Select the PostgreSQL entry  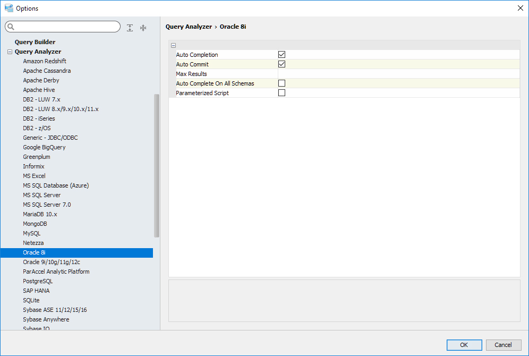[x=38, y=281]
